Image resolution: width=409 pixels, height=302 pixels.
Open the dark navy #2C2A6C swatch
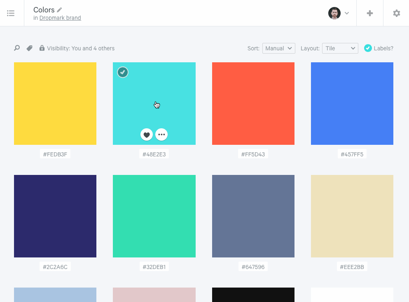[55, 216]
